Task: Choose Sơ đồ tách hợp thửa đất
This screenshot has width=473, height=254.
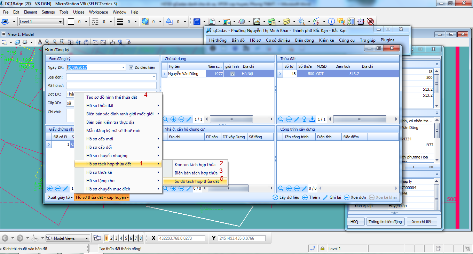Action: 197,181
